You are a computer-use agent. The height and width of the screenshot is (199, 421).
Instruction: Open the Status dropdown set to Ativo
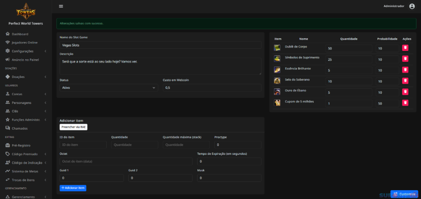pyautogui.click(x=109, y=88)
